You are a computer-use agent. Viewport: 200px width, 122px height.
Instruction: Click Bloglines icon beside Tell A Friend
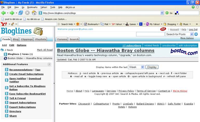click(7, 98)
